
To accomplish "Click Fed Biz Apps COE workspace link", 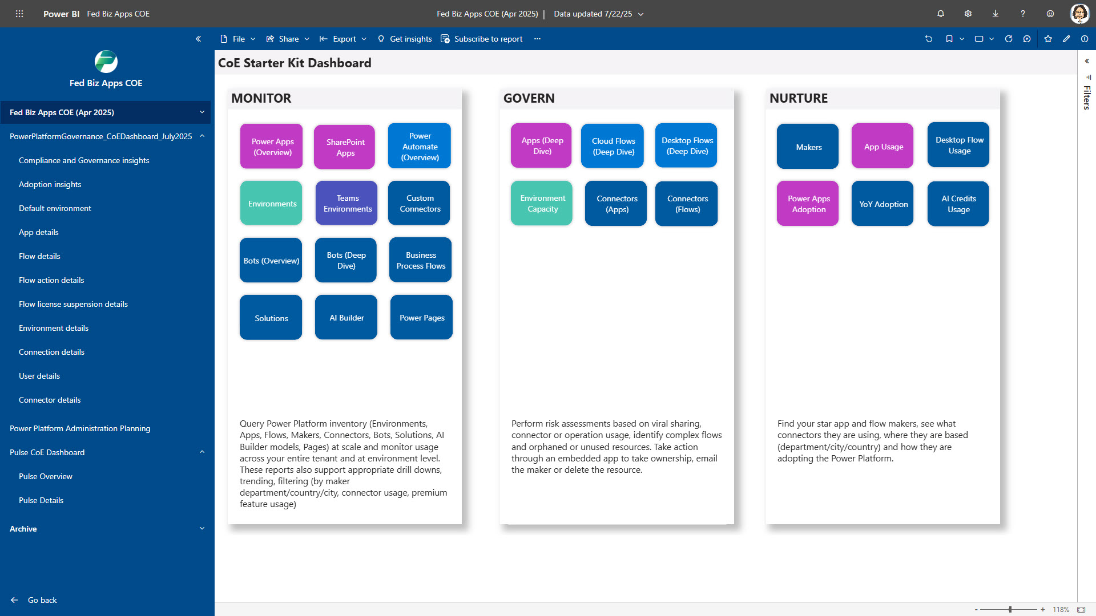I will tap(118, 14).
